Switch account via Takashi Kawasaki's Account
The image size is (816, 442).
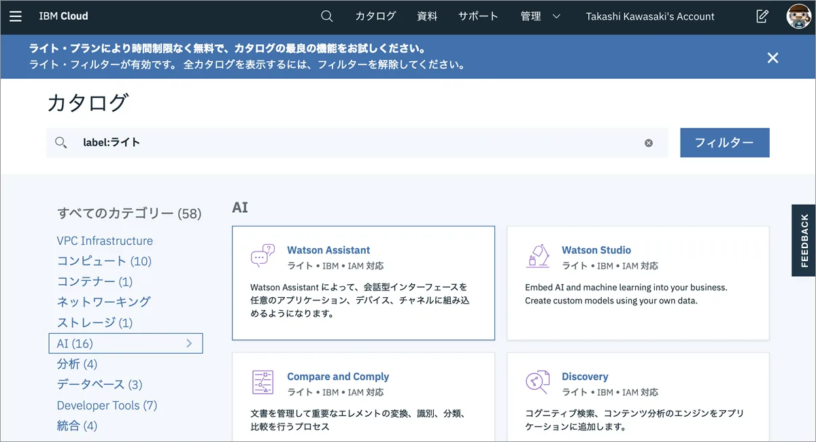coord(650,16)
